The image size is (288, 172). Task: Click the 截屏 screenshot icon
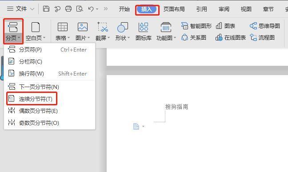pos(103,27)
